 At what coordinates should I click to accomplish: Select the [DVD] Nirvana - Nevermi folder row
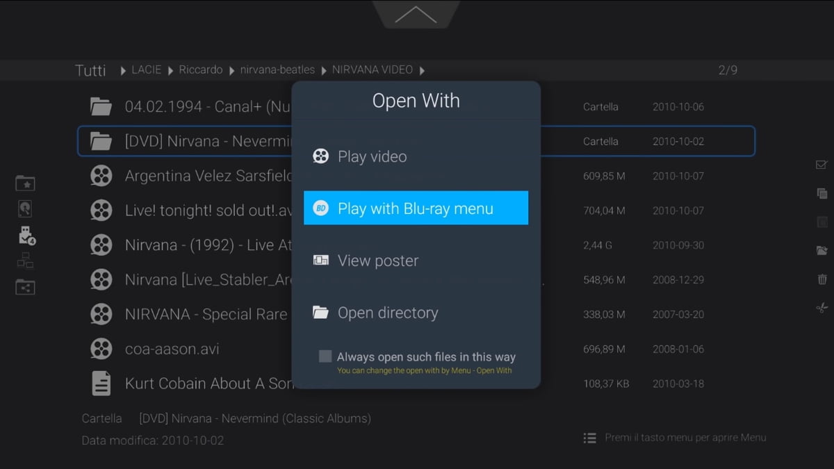(x=416, y=141)
